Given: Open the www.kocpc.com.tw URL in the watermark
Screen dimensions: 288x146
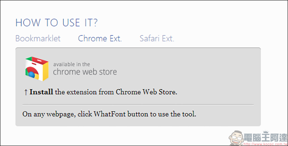Looking at the screenshot, I should [265, 143].
